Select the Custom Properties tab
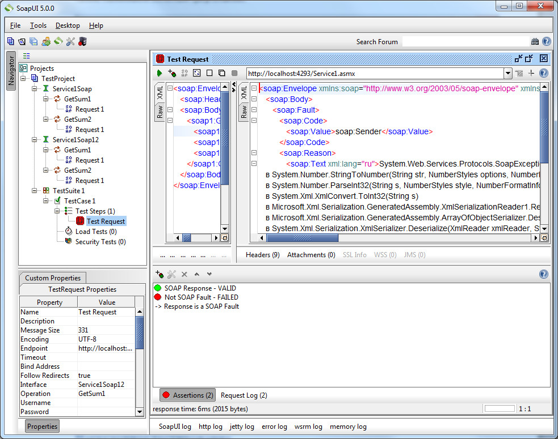Viewport: 558px width, 439px height. tap(53, 278)
